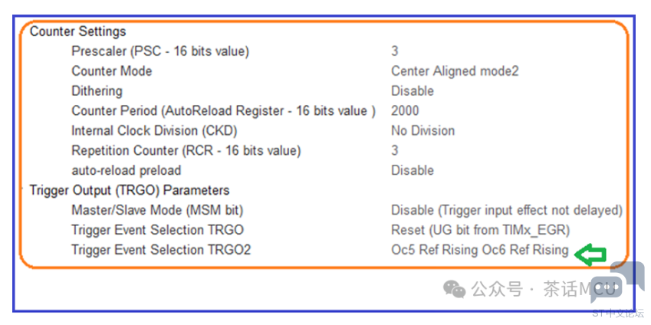Open TRGO2 Oc5 Ref Rising Oc6 value dropdown
Viewport: 651px width, 325px height.
tap(479, 250)
